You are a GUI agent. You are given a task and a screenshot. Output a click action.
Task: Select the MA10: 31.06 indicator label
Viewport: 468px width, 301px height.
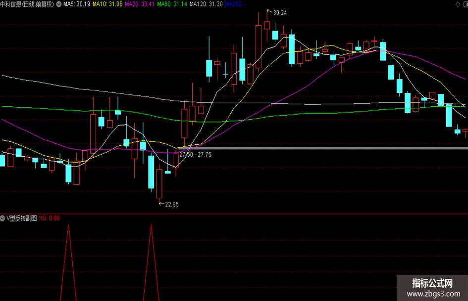coord(107,4)
